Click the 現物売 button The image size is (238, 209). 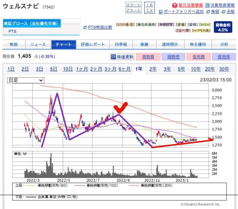click(x=173, y=57)
